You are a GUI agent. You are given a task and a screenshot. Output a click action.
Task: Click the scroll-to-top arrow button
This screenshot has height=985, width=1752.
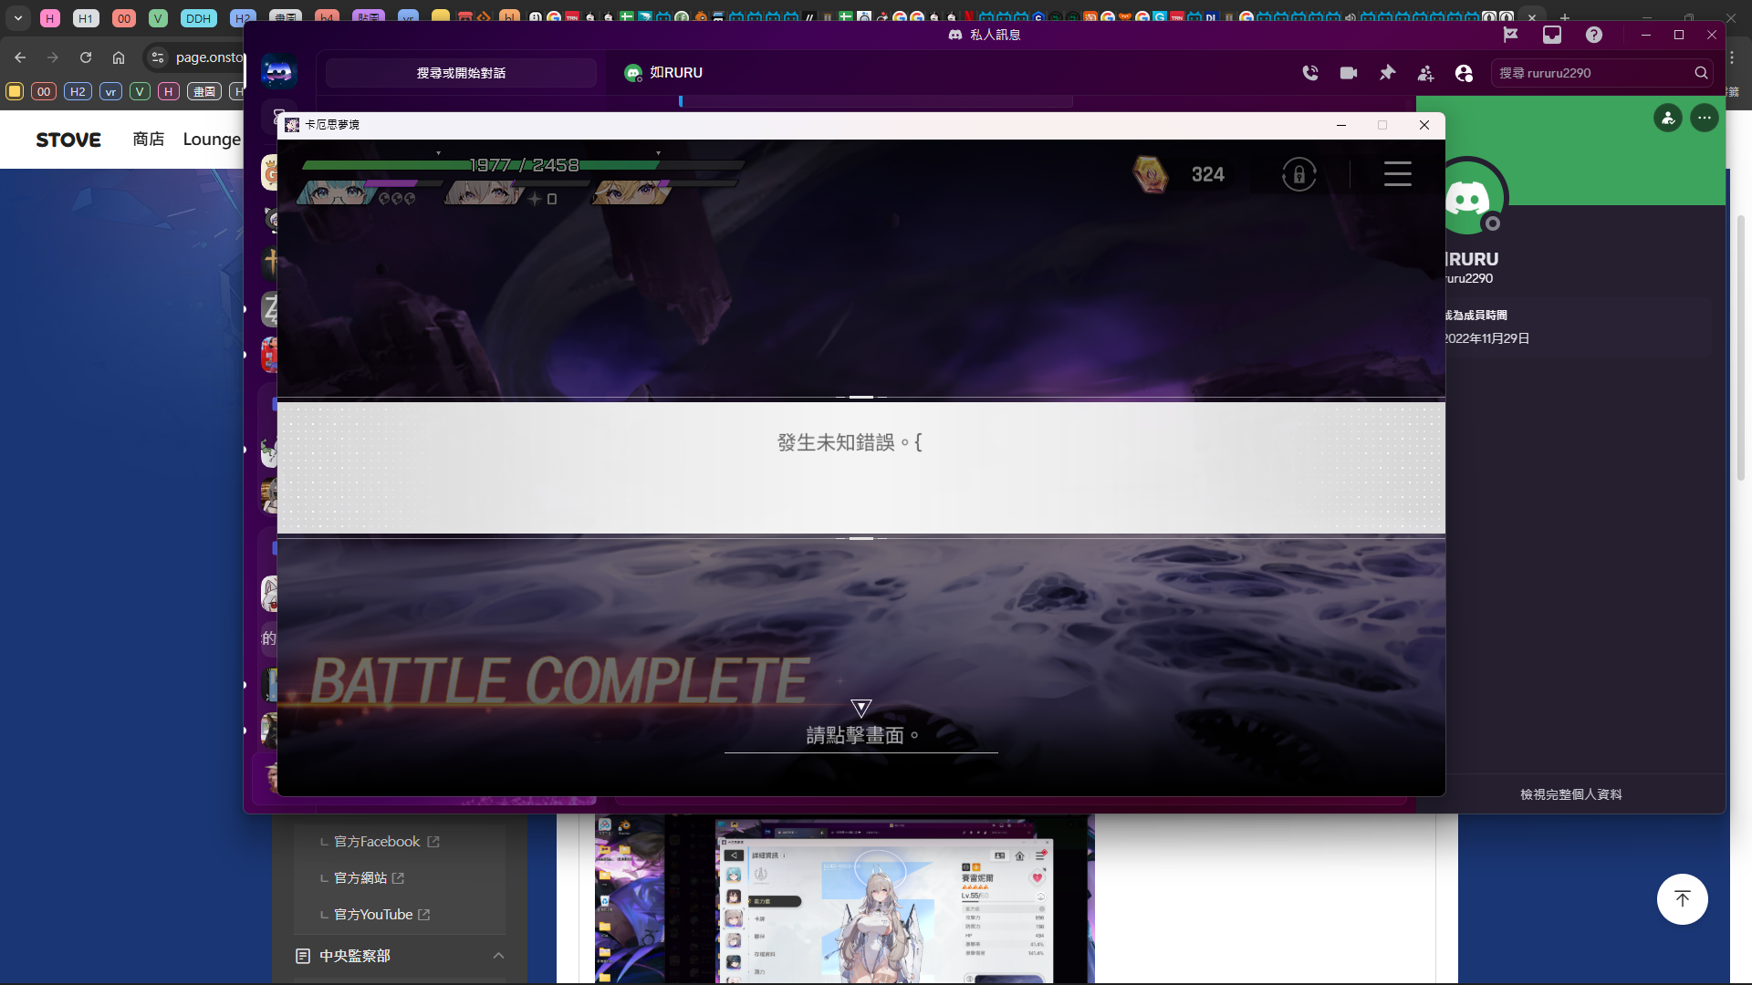(x=1682, y=898)
